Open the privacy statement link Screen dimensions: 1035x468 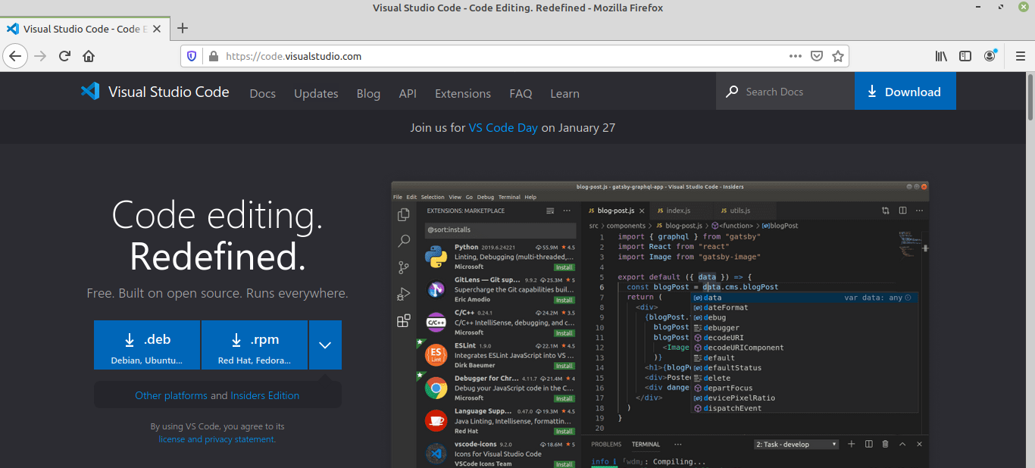(233, 438)
